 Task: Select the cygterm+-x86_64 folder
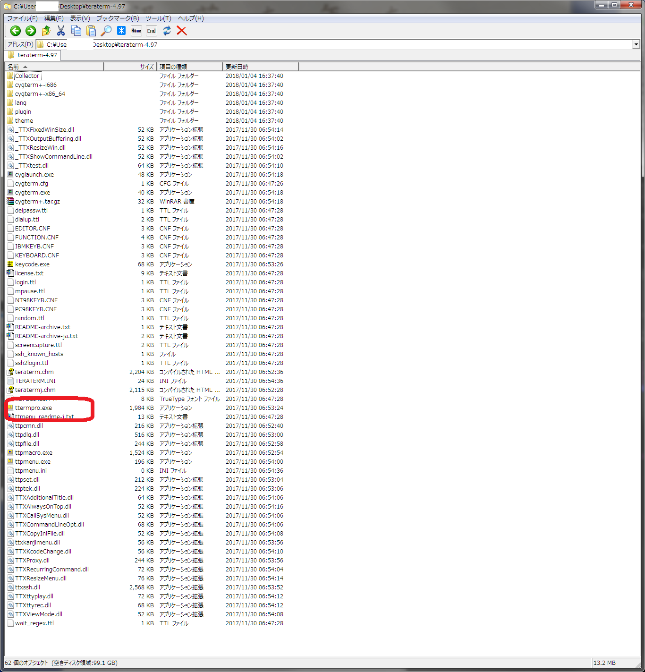[x=40, y=94]
